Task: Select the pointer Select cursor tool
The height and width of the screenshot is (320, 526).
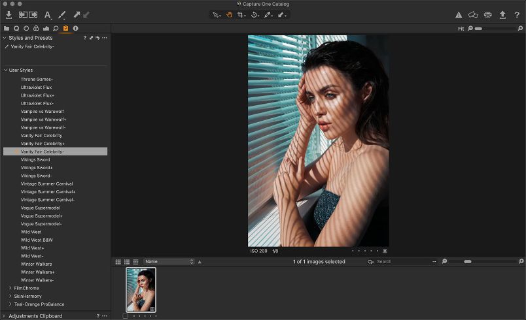Action: tap(217, 15)
